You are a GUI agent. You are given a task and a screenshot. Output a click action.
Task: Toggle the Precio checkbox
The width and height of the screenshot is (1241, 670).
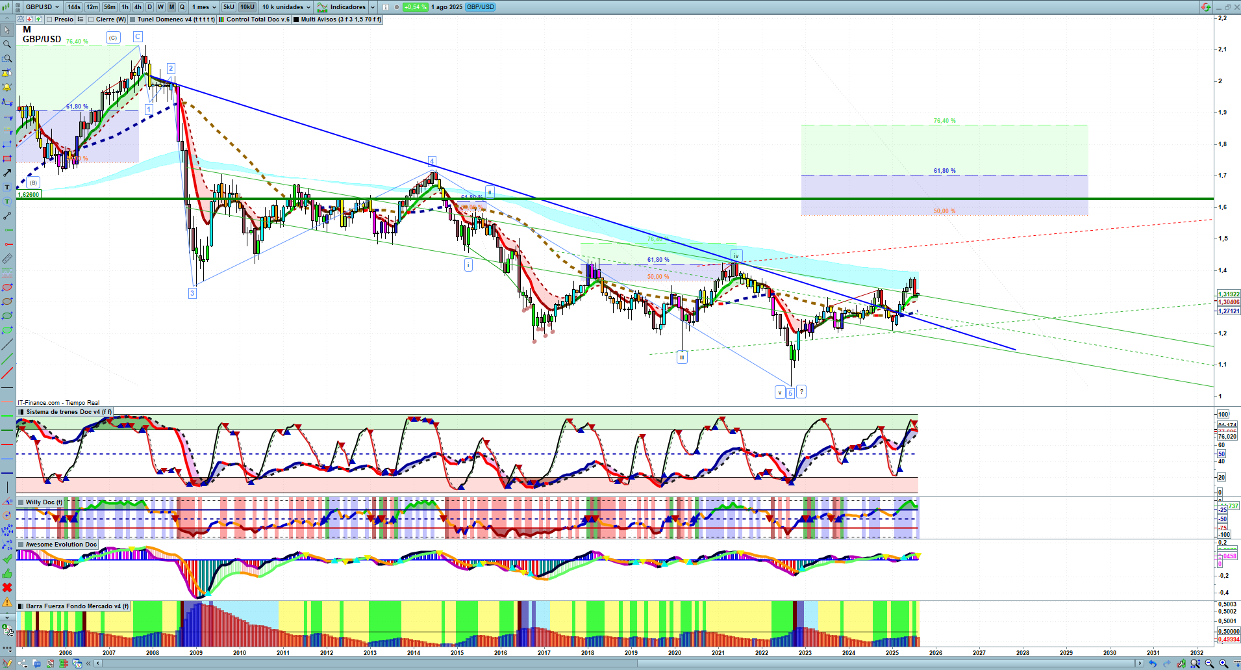pyautogui.click(x=49, y=19)
